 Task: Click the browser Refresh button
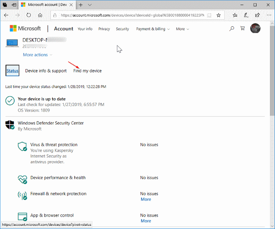(x=29, y=15)
